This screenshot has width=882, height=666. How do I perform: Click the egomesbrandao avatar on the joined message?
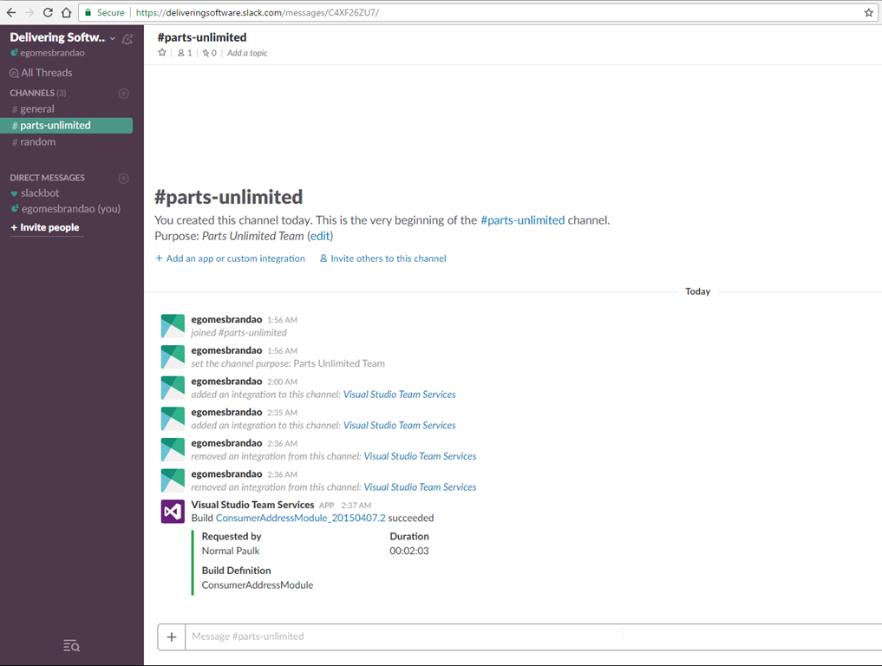click(x=173, y=326)
